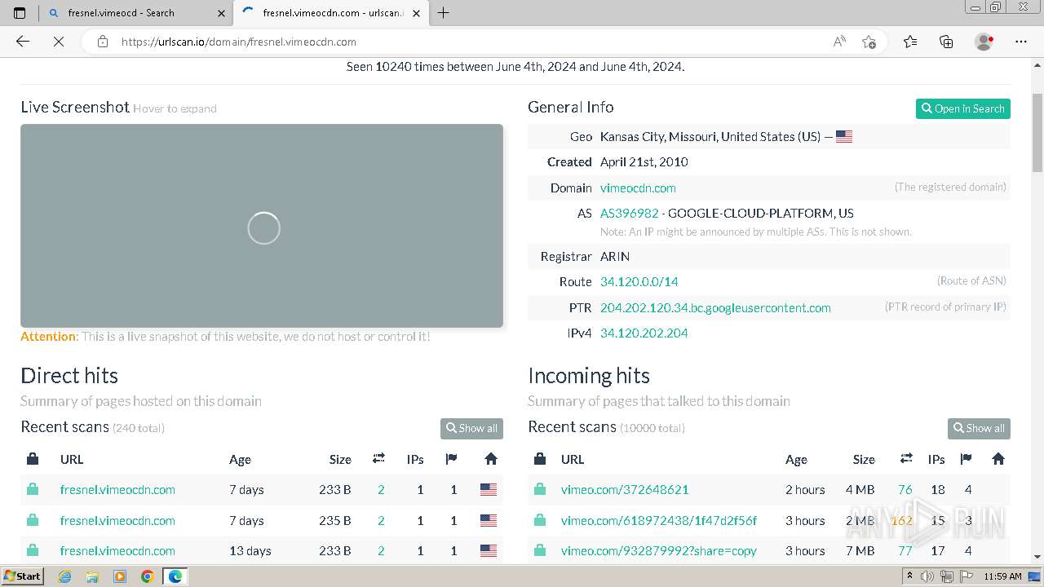Viewport: 1044px width, 587px height.
Task: View site information lock icon
Action: point(103,42)
